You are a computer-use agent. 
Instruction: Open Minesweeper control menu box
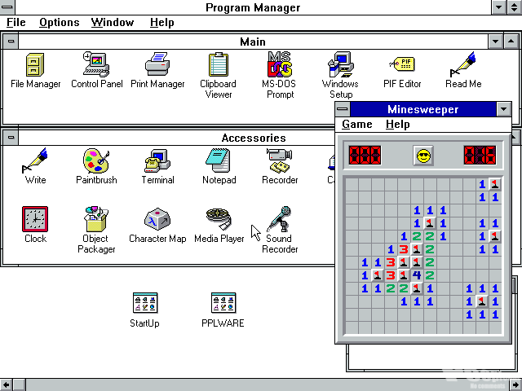coord(343,109)
